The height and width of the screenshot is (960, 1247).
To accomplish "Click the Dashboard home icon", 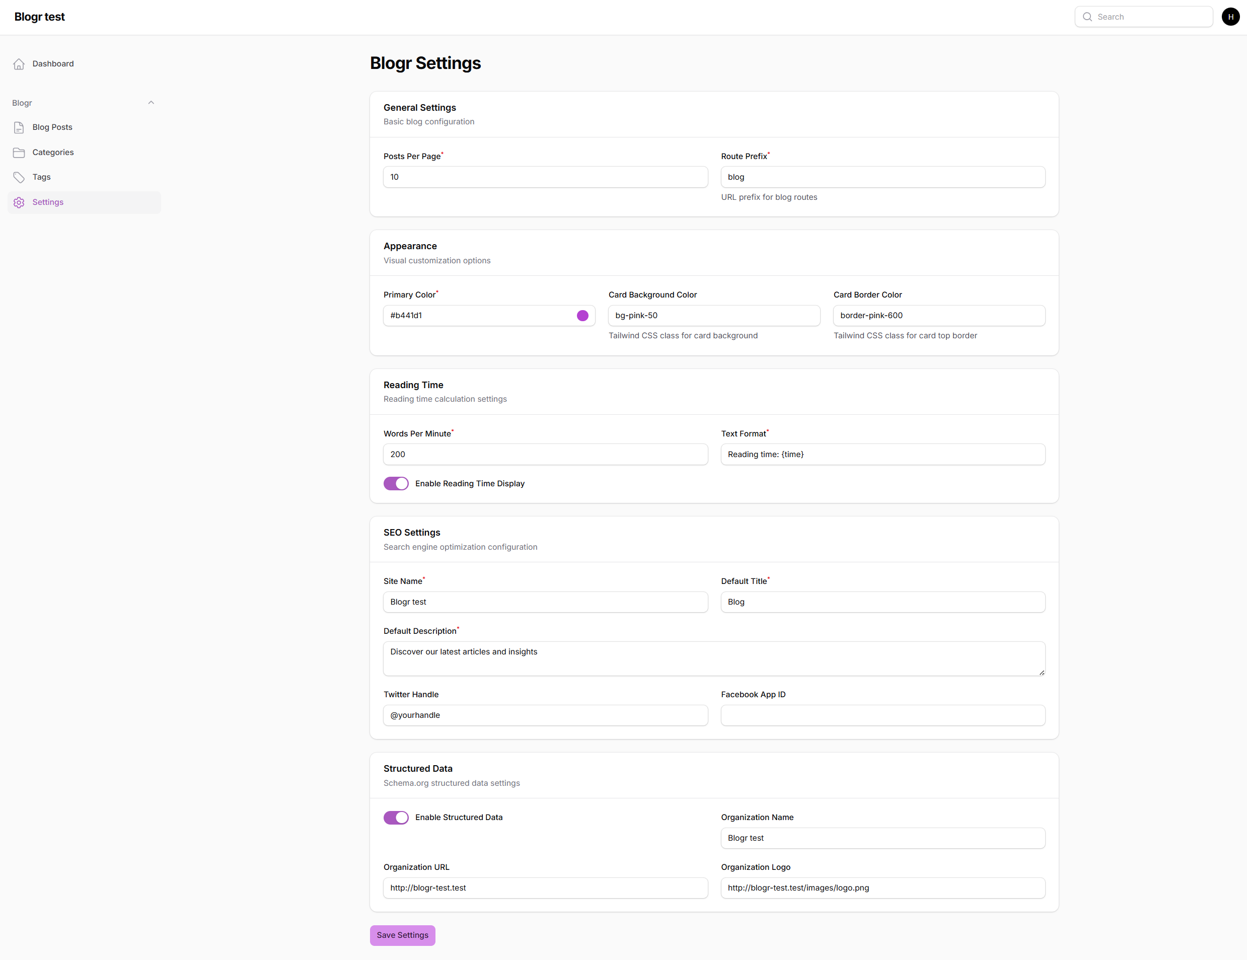I will (19, 64).
